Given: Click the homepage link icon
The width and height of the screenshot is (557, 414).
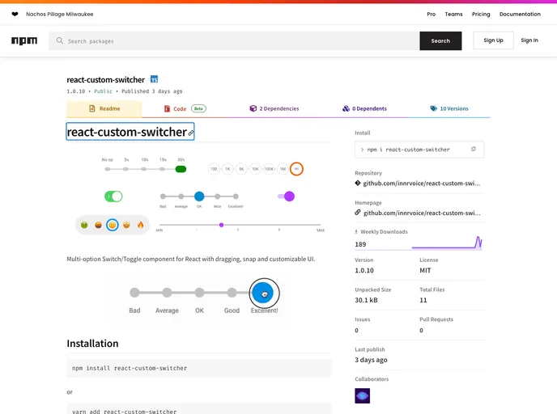Looking at the screenshot, I should point(358,213).
